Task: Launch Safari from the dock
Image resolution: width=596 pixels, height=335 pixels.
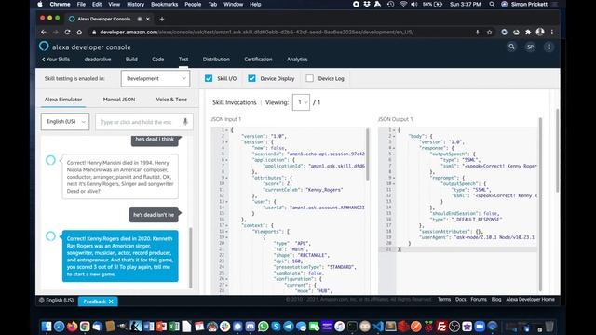Action: [x=59, y=327]
